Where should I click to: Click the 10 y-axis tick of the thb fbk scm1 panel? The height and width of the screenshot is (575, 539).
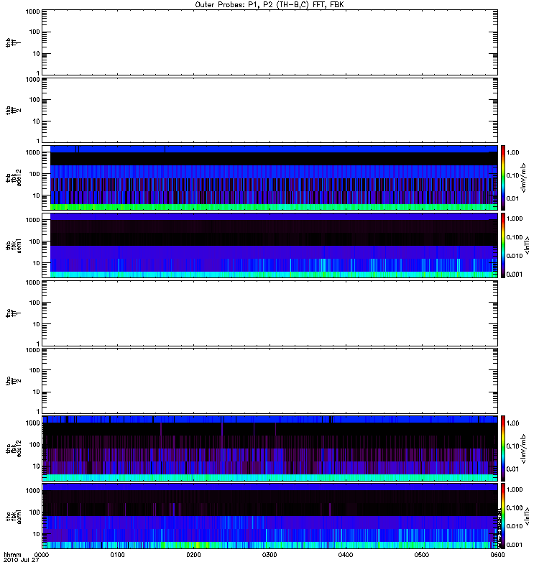coord(36,263)
